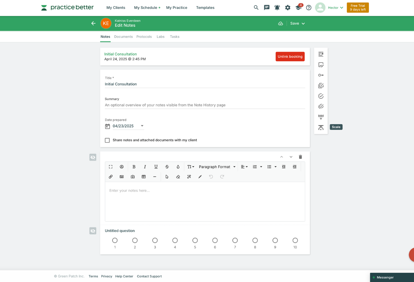
Task: Add the double-circle checkmark element from the sidebar
Action: [321, 106]
